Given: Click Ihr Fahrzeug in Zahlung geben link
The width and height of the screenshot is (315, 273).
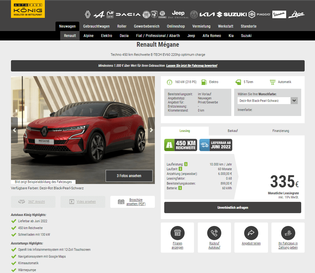Looking at the screenshot, I should click(288, 245).
